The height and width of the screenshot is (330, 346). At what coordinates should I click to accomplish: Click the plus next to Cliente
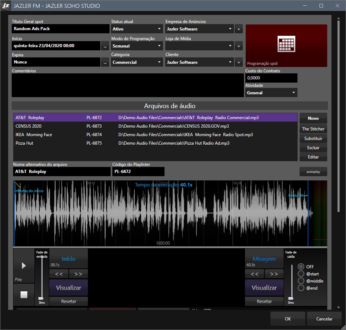239,62
